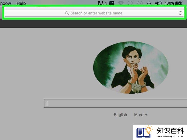Click the Bluetooth status icon
187x140 pixels.
click(x=149, y=3)
